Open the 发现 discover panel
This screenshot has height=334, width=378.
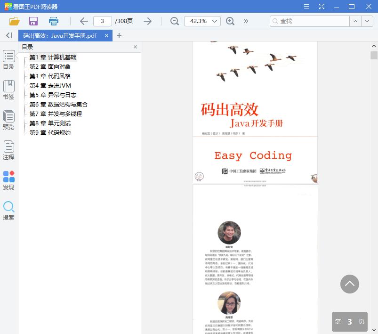(8, 180)
